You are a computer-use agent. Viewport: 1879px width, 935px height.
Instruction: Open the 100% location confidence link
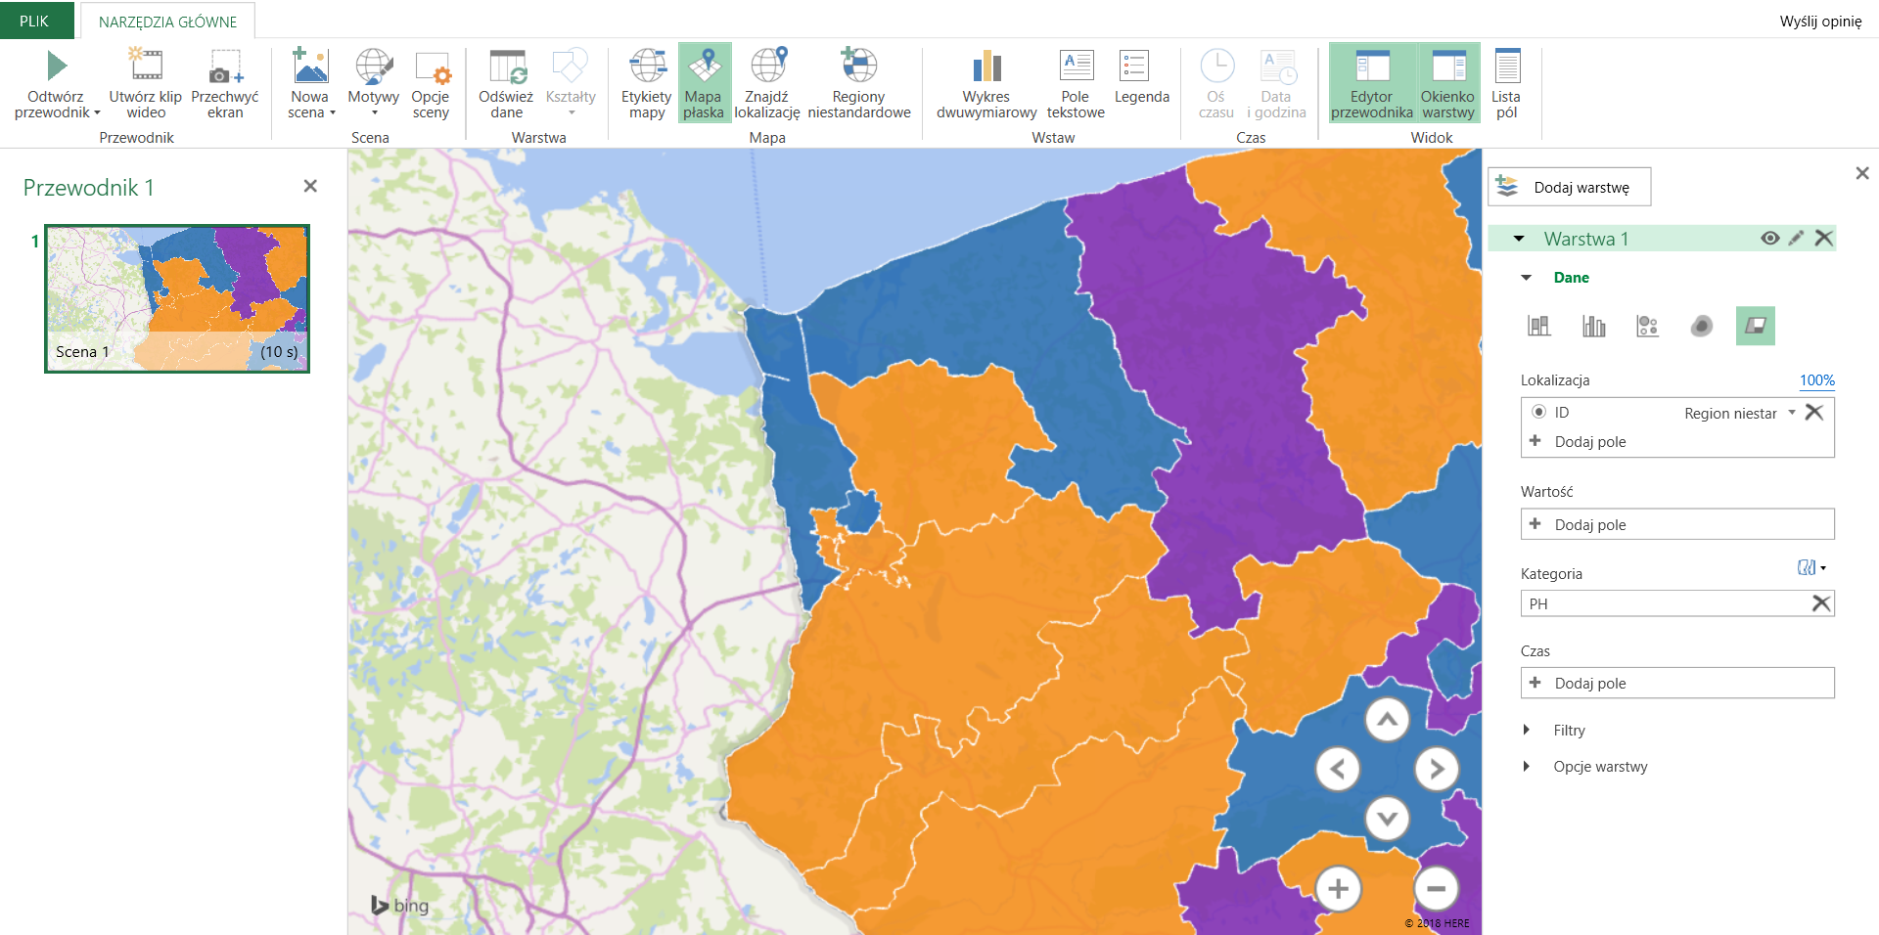(1816, 380)
